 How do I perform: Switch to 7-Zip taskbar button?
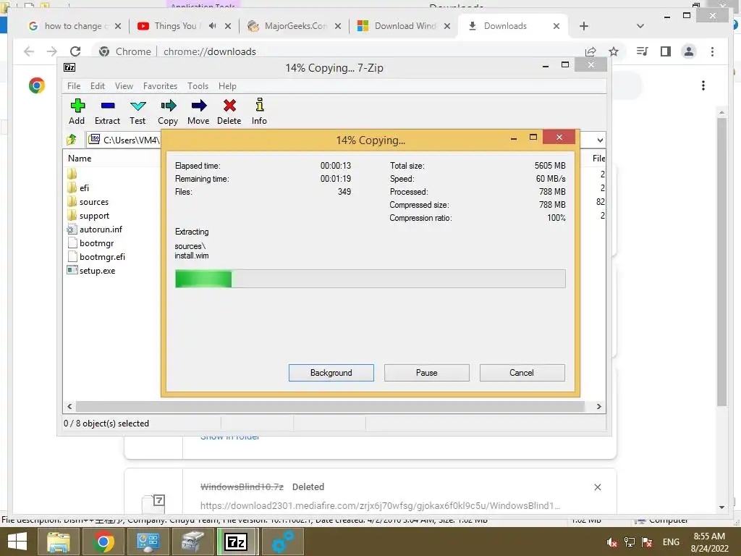(237, 542)
